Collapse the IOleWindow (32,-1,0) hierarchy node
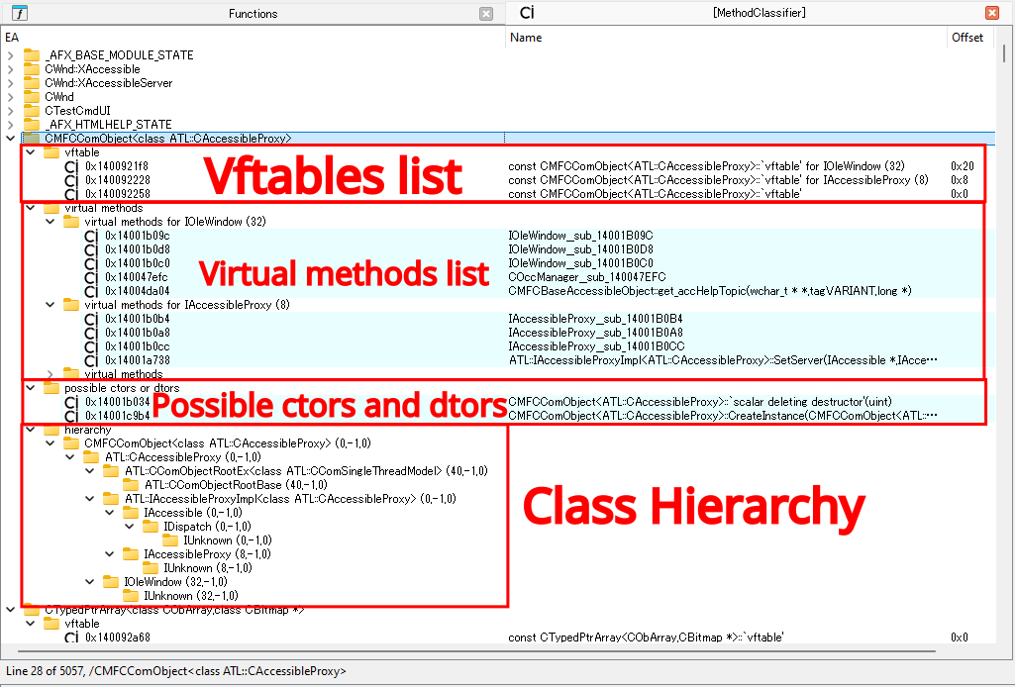 click(x=90, y=582)
